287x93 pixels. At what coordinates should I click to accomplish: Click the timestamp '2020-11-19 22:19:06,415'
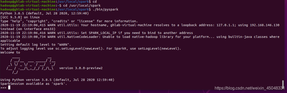coord(23,25)
